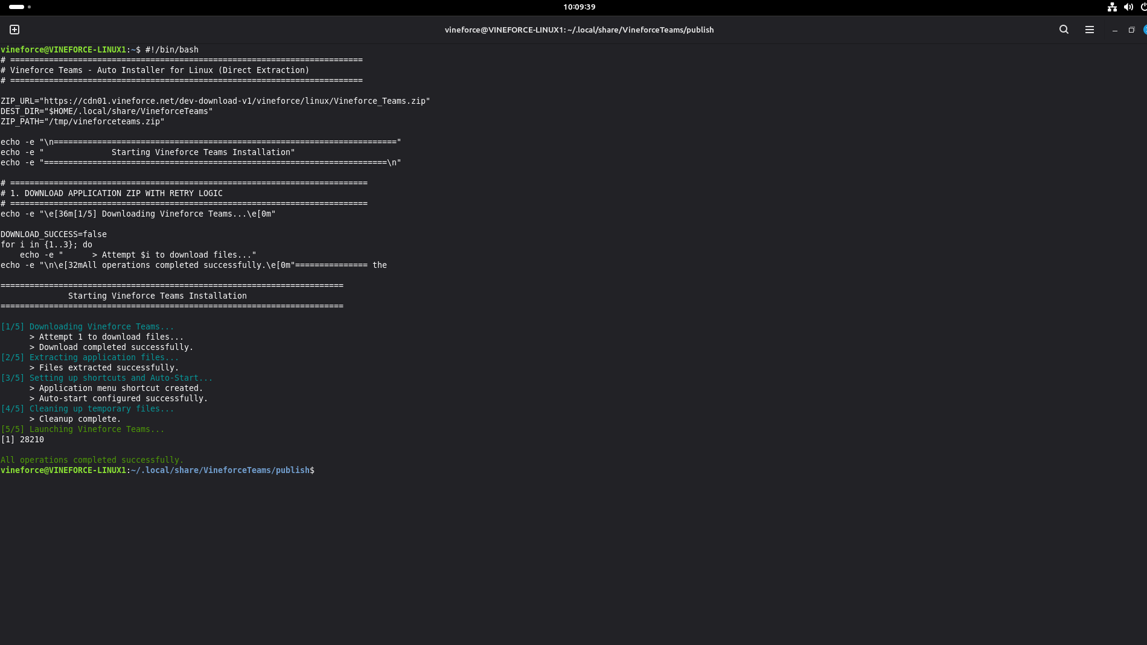Click the '> Auto-start configured successfully.' output

119,398
